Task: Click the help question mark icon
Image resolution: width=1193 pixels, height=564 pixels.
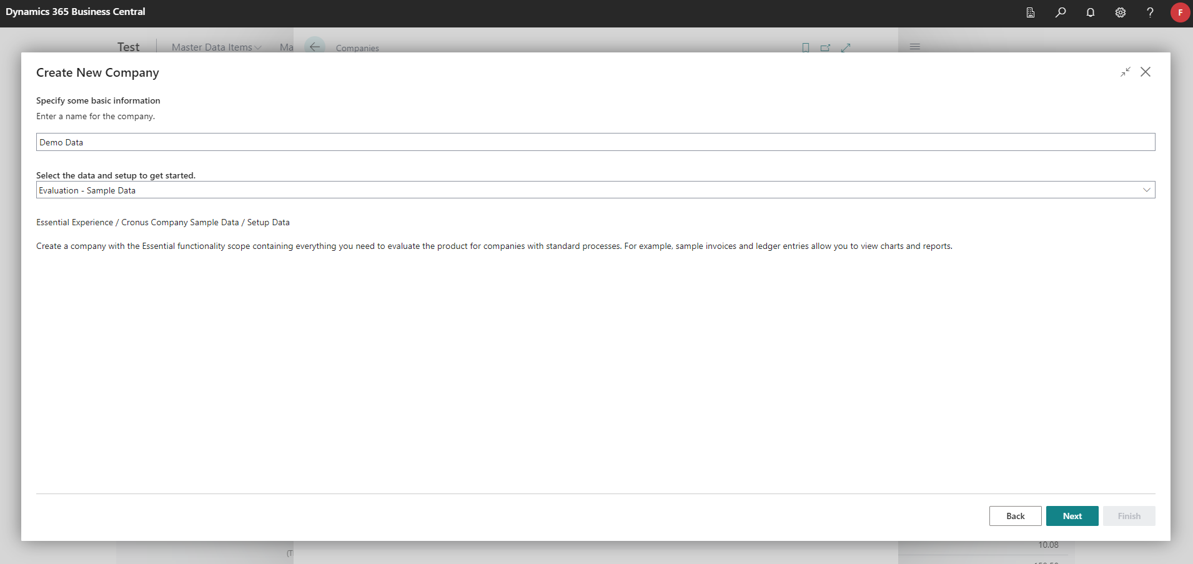Action: click(x=1150, y=12)
